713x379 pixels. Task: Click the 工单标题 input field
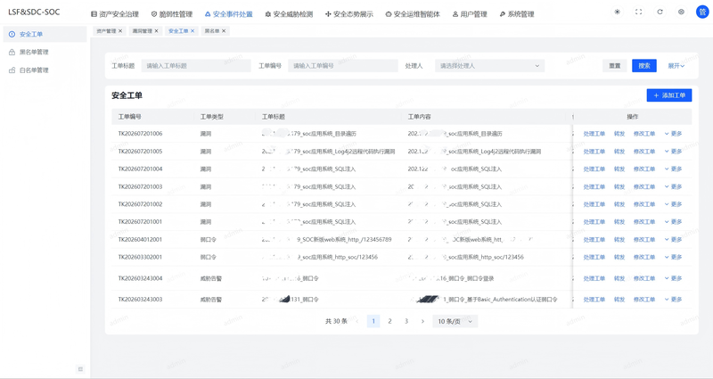pos(196,65)
